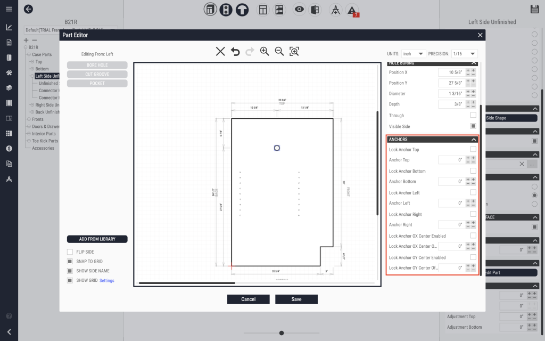545x341 pixels.
Task: Open the grid Settings link
Action: [106, 280]
